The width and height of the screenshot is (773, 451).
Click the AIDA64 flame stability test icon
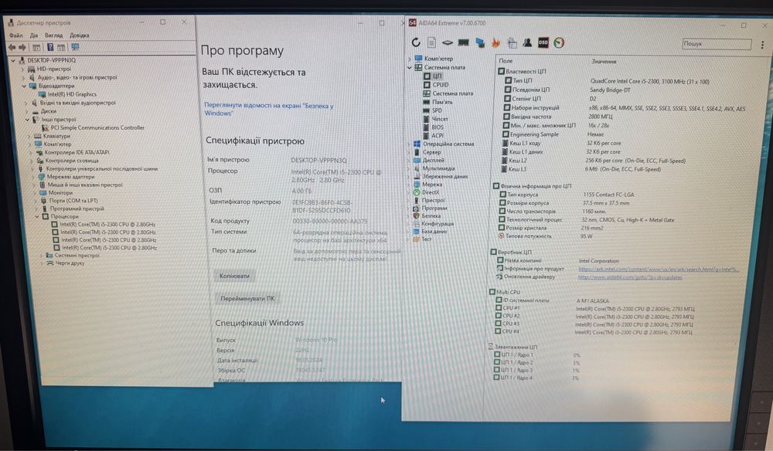pos(495,43)
